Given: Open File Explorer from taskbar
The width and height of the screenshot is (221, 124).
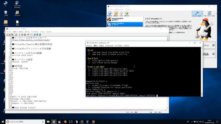Looking at the screenshot, I should [48, 122].
